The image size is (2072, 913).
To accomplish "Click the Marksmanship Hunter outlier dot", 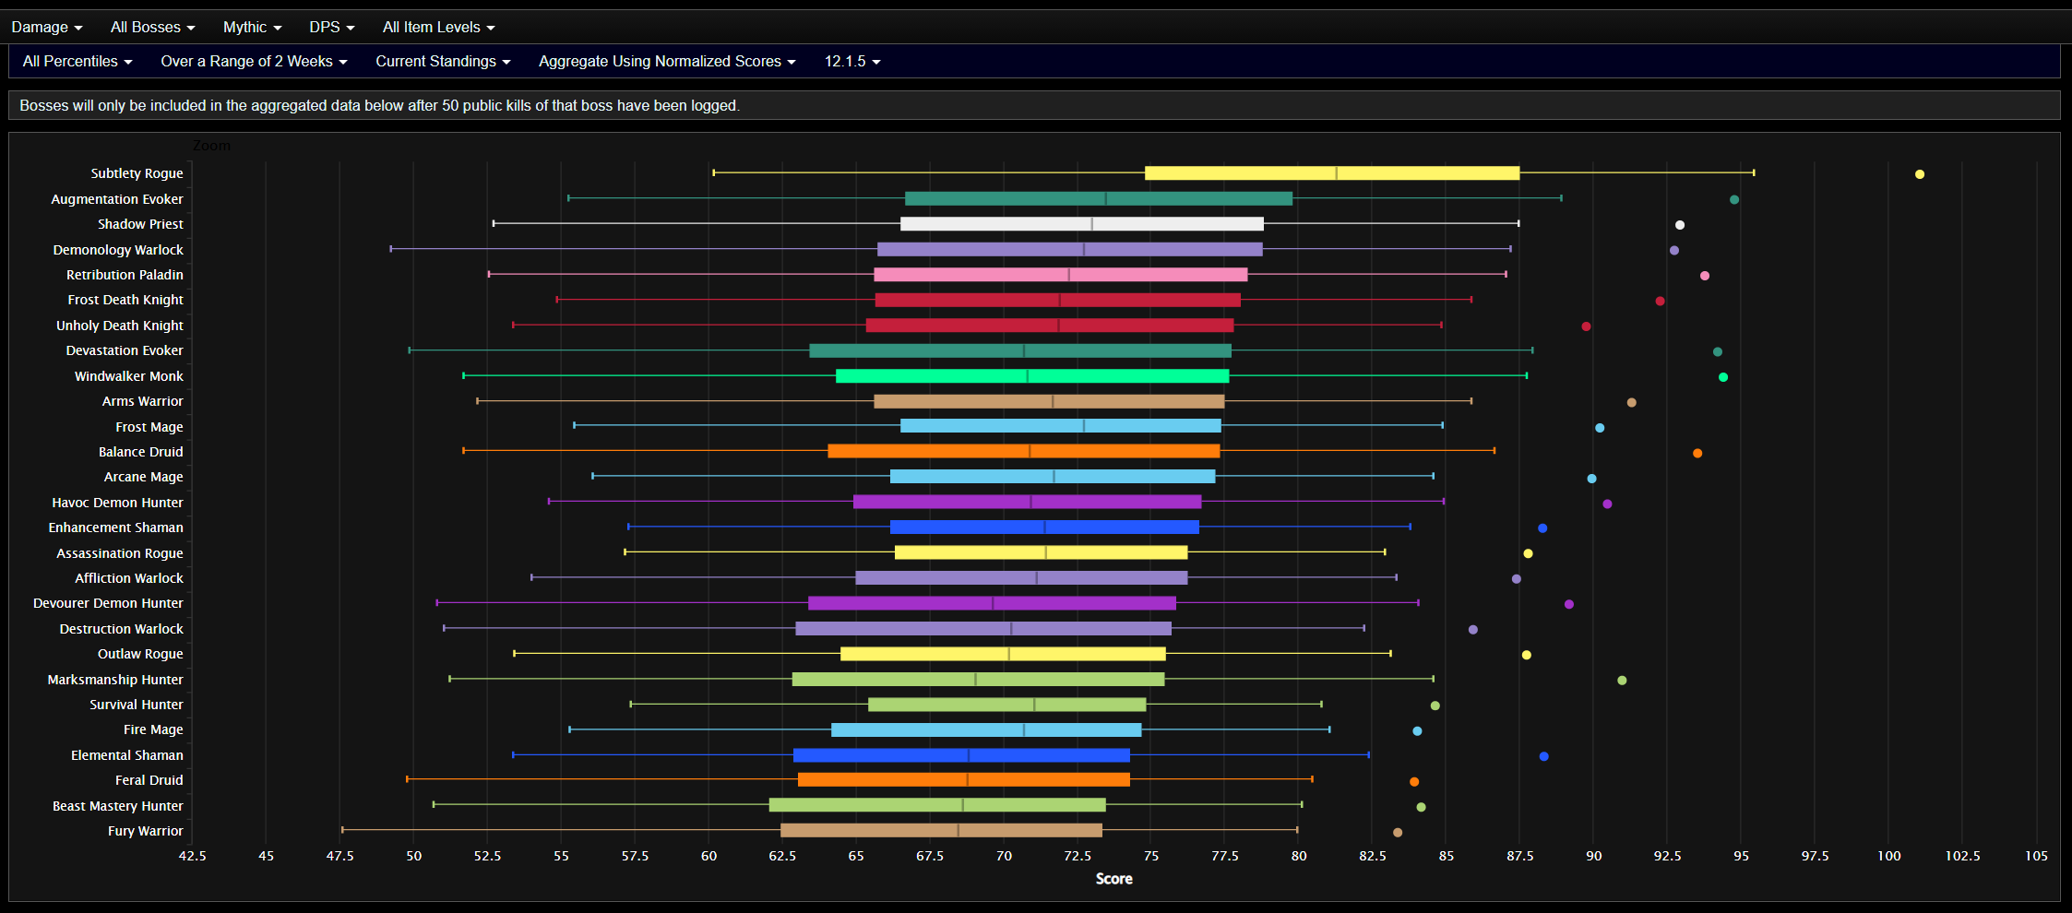I will click(1622, 681).
